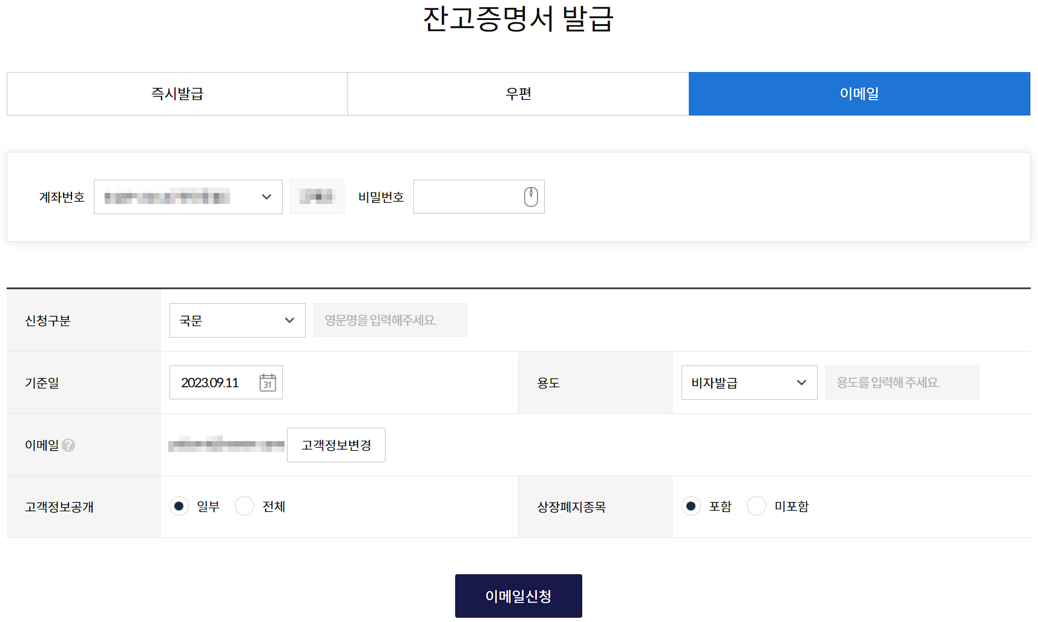1038x622 pixels.
Task: Click the virtual keyboard icon in password field
Action: [x=531, y=196]
